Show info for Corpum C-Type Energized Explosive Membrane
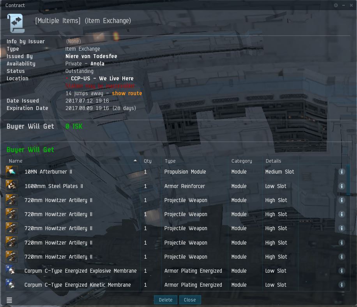 click(x=341, y=271)
